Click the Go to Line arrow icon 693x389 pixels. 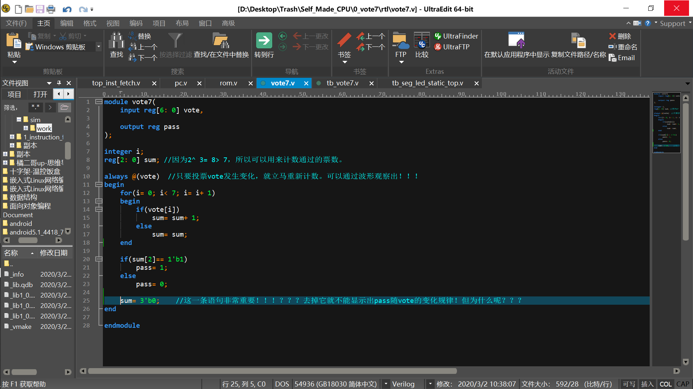(x=264, y=41)
